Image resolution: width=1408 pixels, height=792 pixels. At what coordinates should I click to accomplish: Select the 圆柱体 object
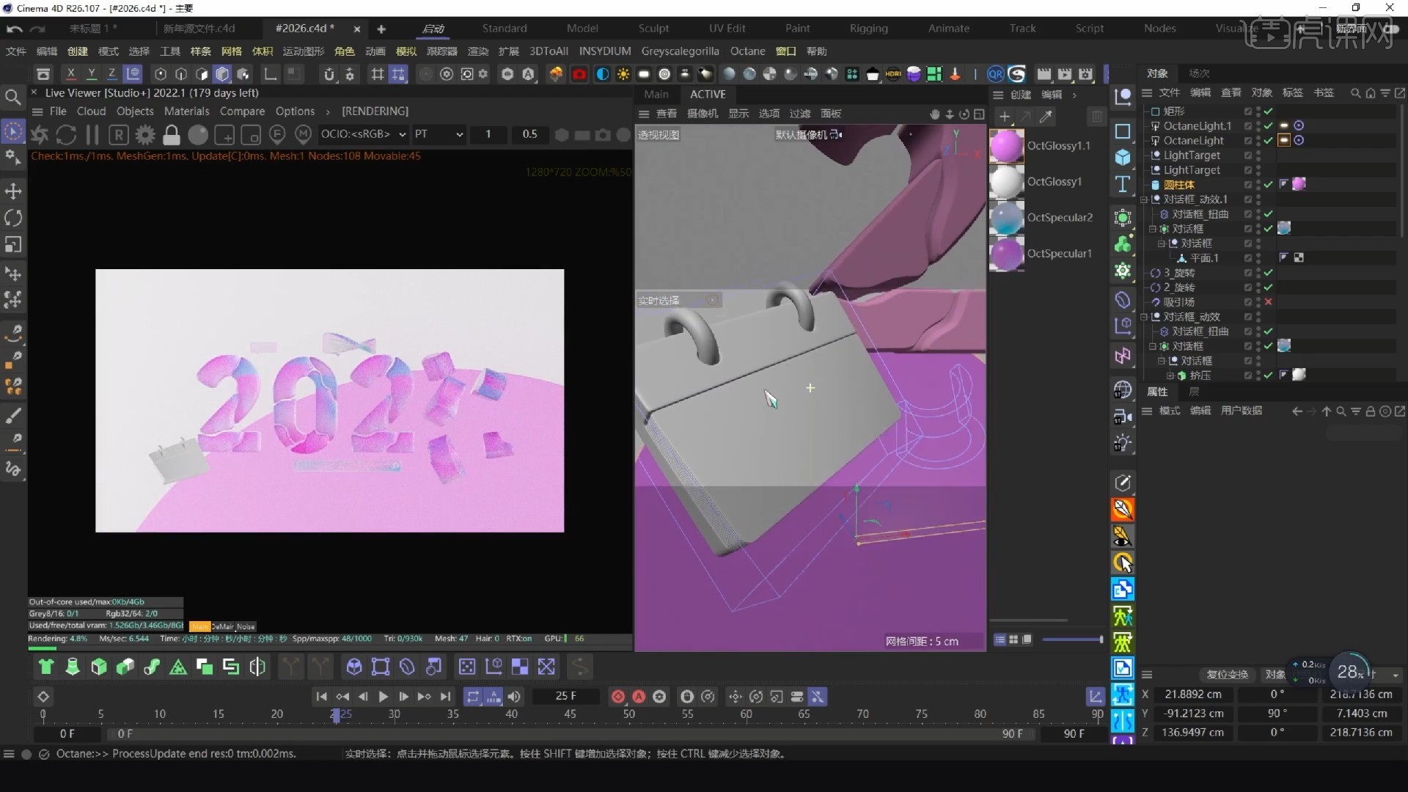1179,185
